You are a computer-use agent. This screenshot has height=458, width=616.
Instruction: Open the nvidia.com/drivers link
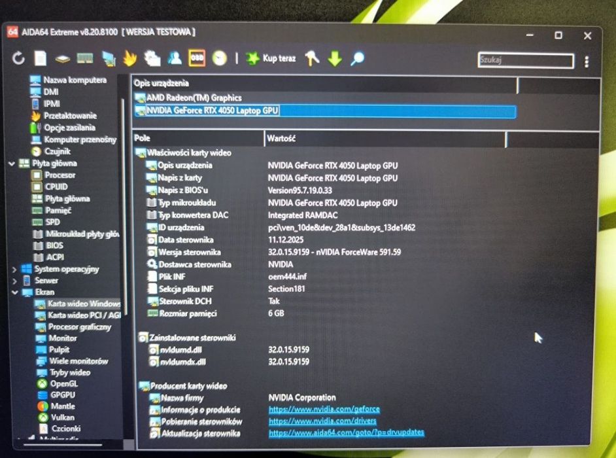coord(322,421)
